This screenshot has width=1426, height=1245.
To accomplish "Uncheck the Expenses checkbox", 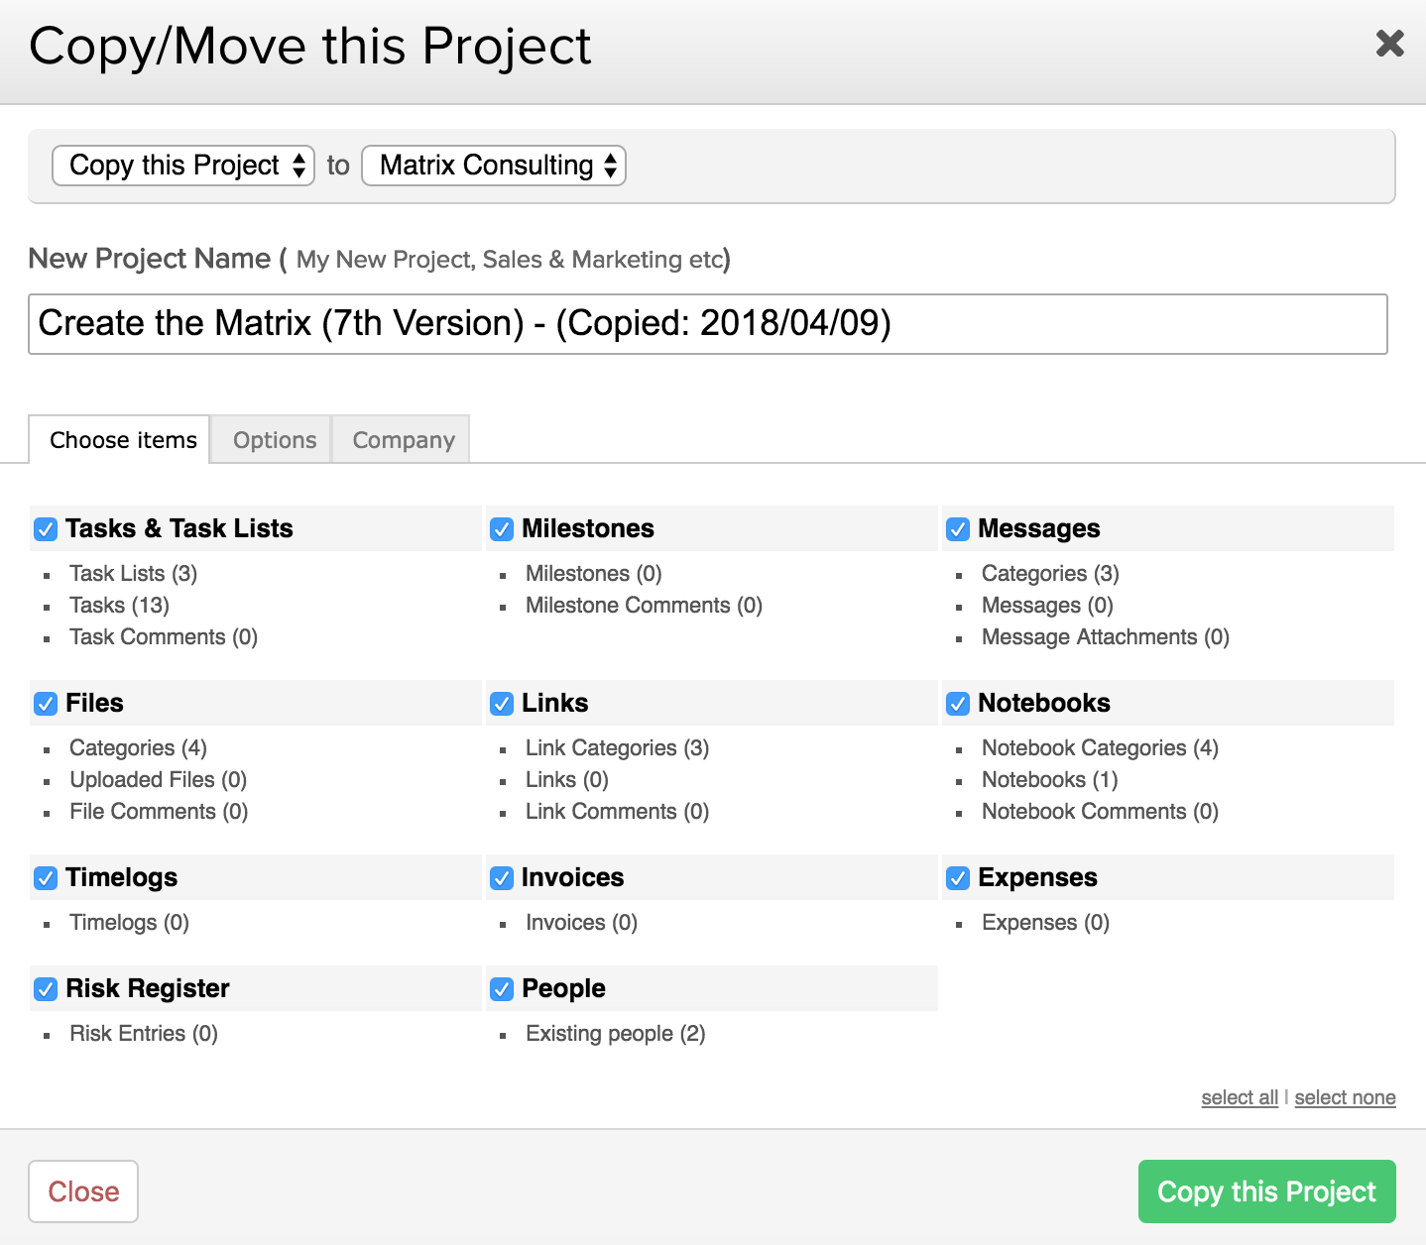I will pos(958,878).
